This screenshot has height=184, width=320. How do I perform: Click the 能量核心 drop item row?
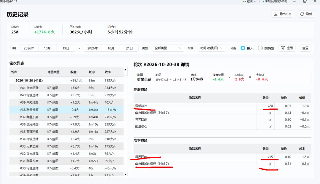point(222,127)
